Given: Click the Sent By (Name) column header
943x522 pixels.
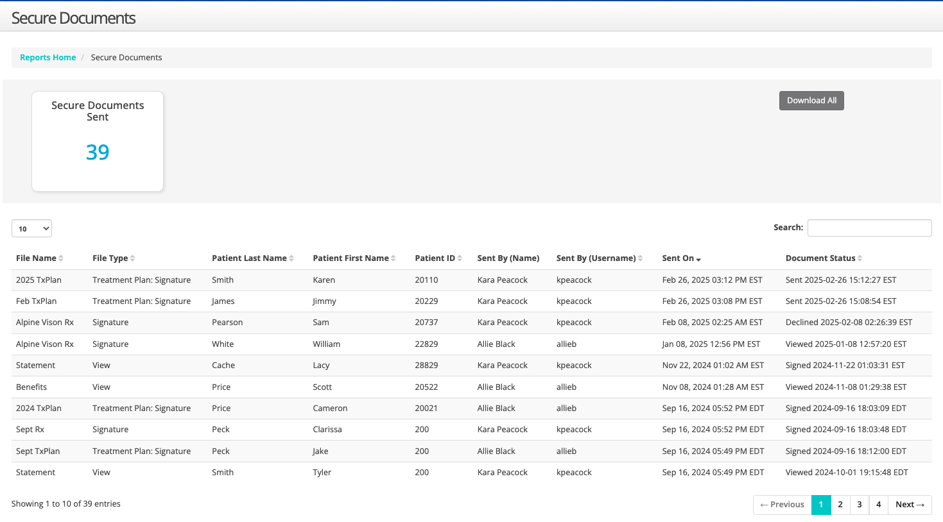Looking at the screenshot, I should pos(508,258).
